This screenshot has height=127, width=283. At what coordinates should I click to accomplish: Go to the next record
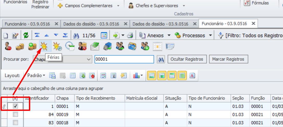(x=56, y=35)
